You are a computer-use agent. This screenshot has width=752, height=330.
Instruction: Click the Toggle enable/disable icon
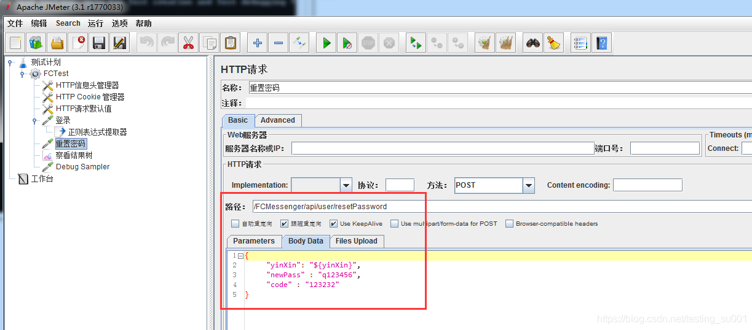299,43
